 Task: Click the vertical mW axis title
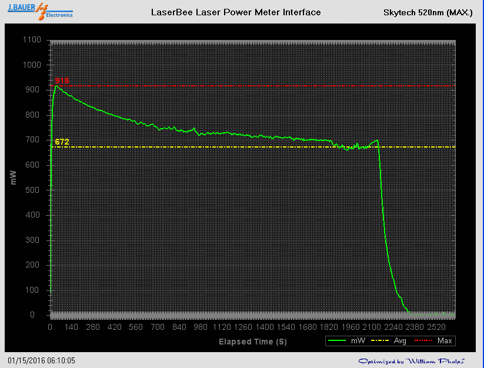tap(14, 178)
